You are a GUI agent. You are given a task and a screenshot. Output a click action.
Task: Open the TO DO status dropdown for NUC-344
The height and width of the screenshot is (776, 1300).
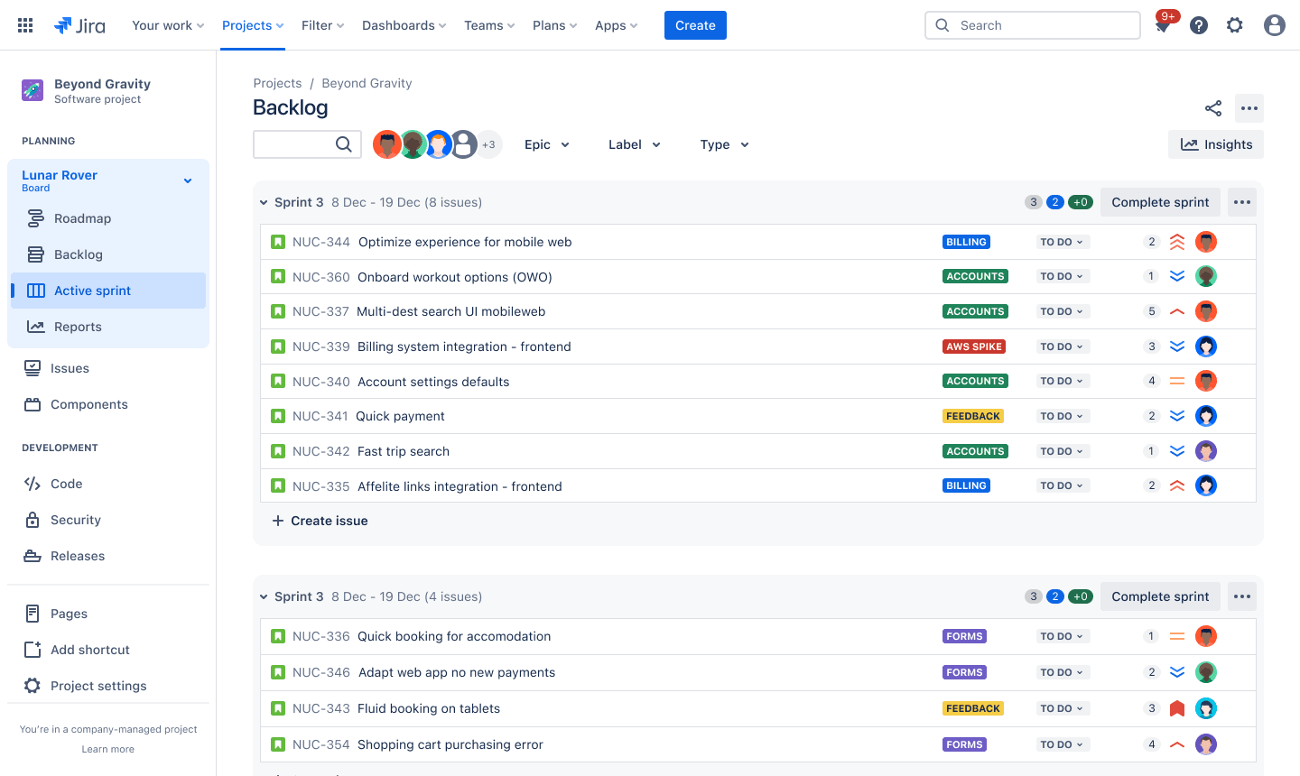(1063, 241)
